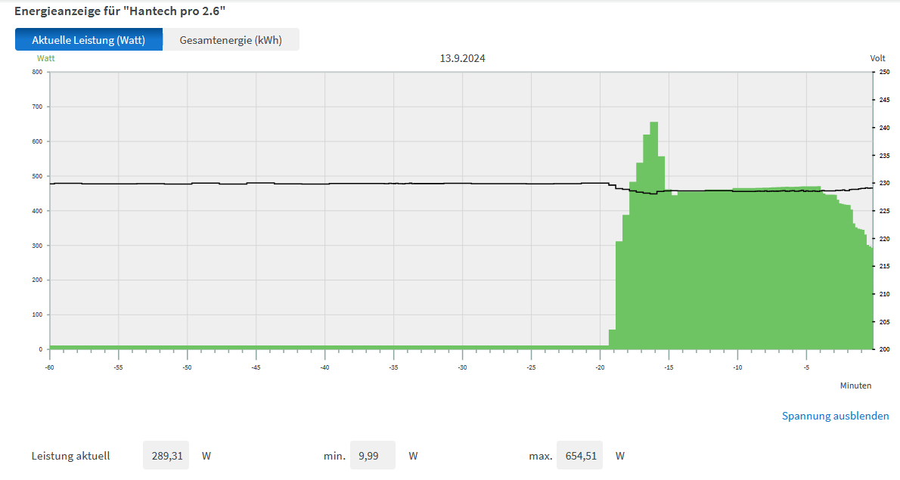Click the -60 minute mark on time axis

50,368
